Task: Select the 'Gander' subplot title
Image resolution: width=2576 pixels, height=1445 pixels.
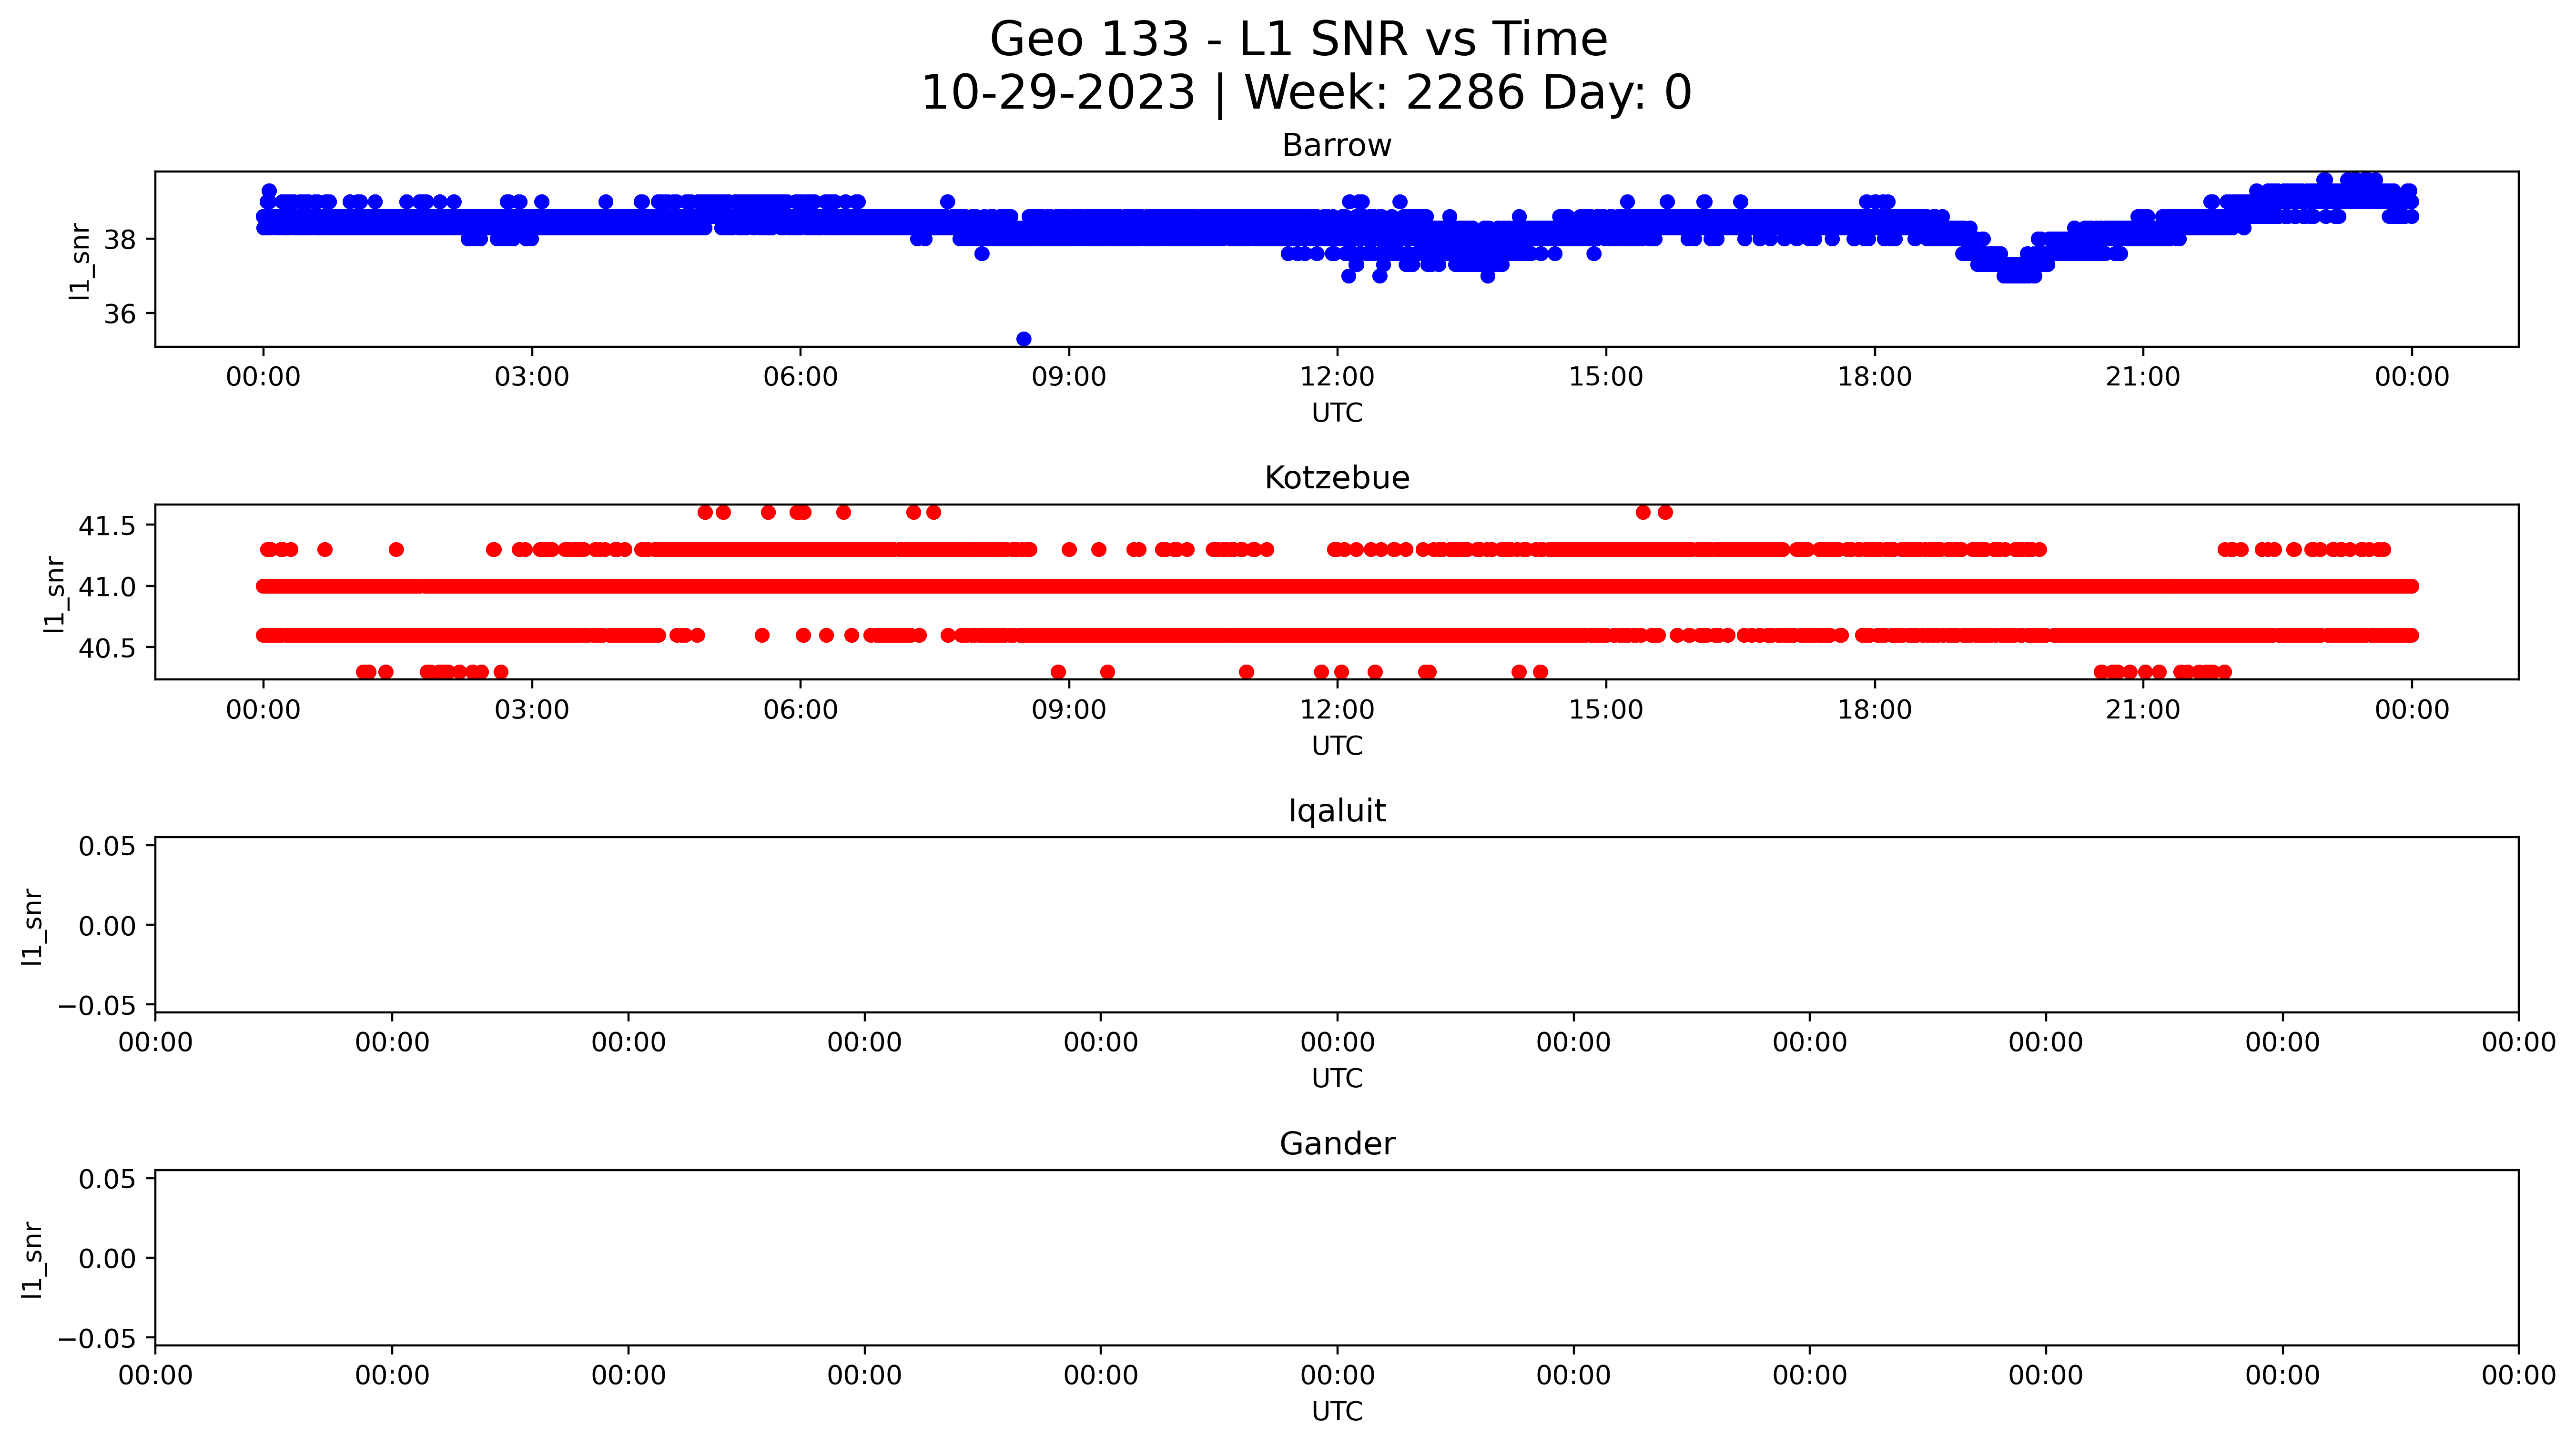Action: (x=1337, y=1144)
